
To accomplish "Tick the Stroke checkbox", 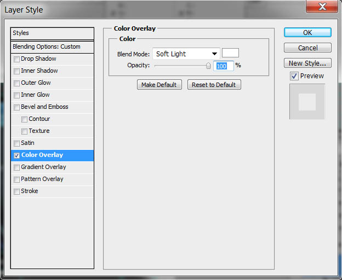I will coord(16,191).
